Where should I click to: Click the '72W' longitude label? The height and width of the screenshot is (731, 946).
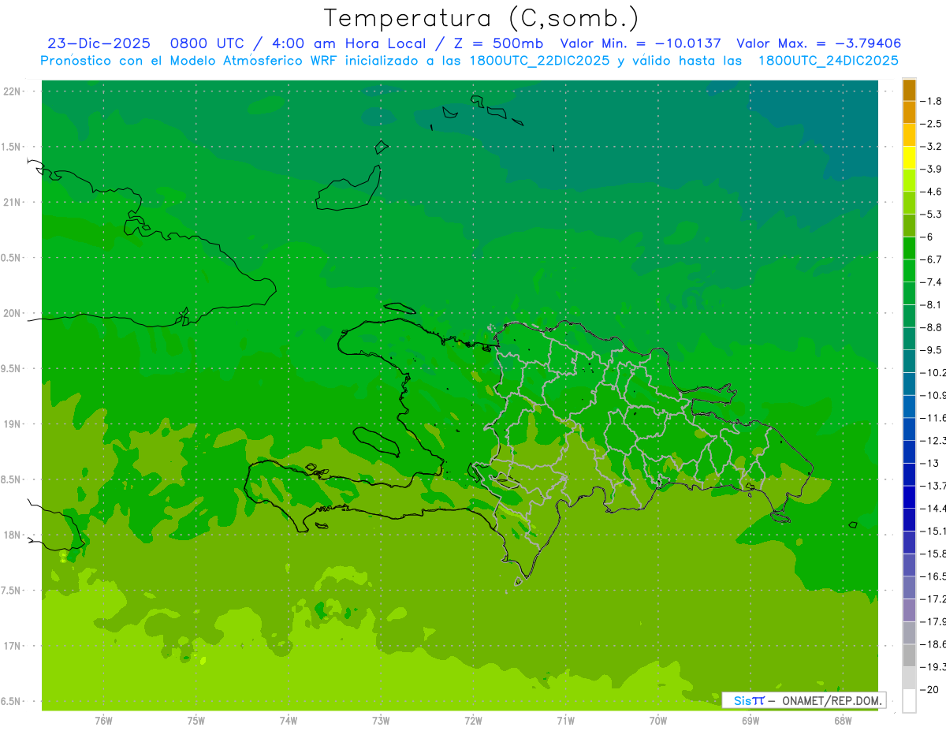473,721
